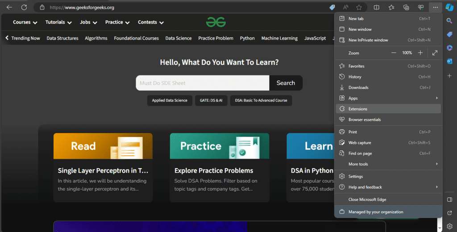Image resolution: width=457 pixels, height=232 pixels.
Task: Choose Find on page
Action: pyautogui.click(x=389, y=153)
